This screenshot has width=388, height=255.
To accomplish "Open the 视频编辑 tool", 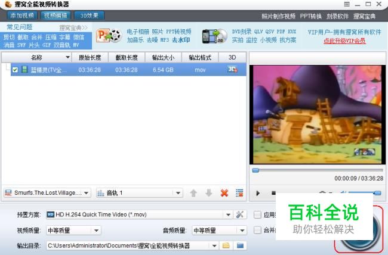I will (56, 15).
